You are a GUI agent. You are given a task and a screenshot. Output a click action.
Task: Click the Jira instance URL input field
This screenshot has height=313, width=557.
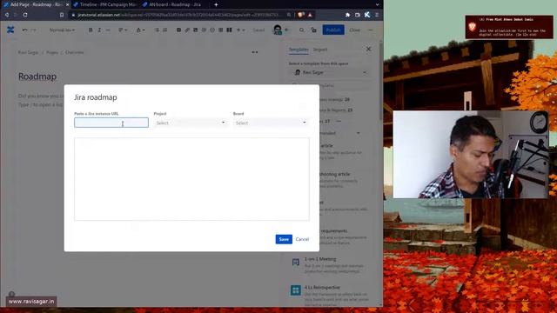pyautogui.click(x=111, y=123)
